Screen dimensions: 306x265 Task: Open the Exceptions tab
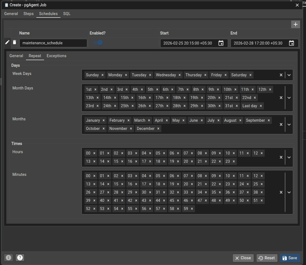tap(56, 56)
